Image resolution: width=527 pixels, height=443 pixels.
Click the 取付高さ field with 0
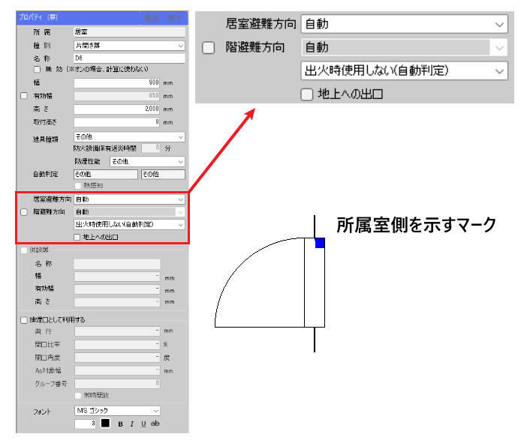[117, 122]
